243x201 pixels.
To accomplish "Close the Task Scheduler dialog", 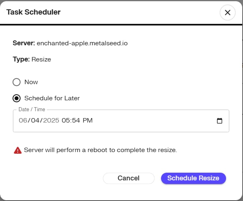I will click(x=227, y=13).
